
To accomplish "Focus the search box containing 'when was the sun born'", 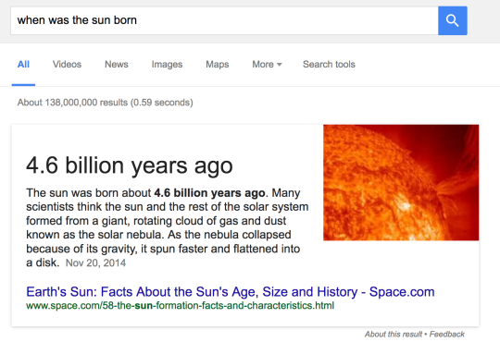I will click(x=224, y=20).
